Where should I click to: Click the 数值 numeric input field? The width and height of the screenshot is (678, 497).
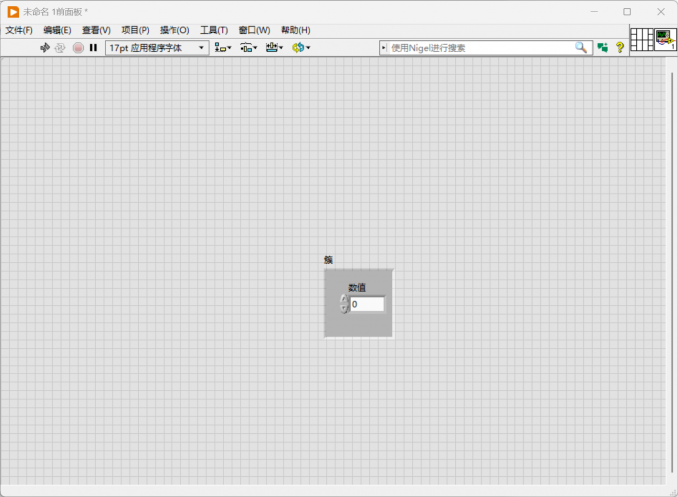tap(367, 304)
